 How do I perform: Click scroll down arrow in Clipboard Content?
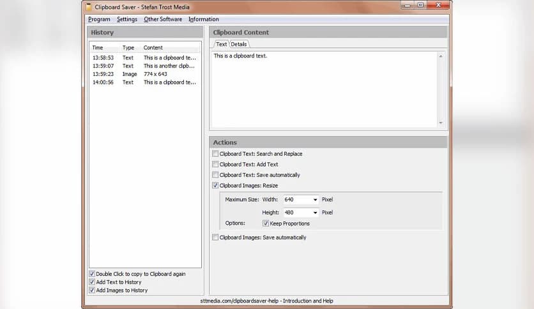441,123
